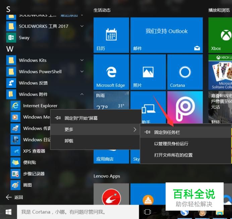Select 以管理员身份运行 in the submenu
This screenshot has width=232, height=219.
pyautogui.click(x=185, y=144)
